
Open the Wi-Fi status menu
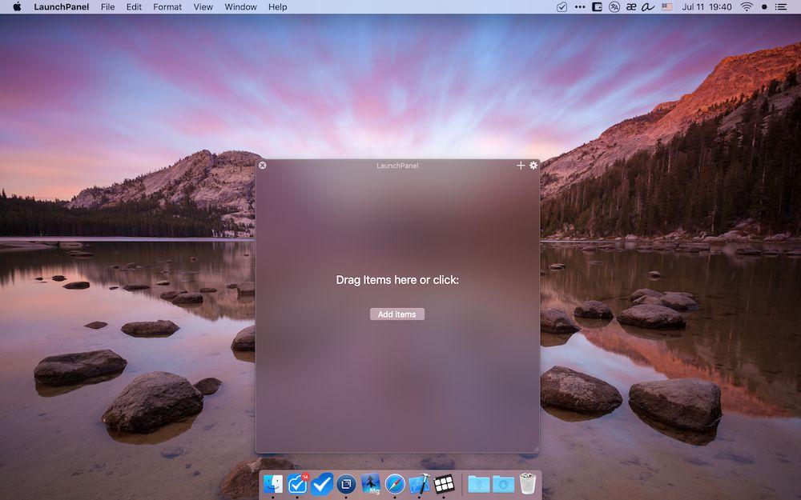coord(747,7)
